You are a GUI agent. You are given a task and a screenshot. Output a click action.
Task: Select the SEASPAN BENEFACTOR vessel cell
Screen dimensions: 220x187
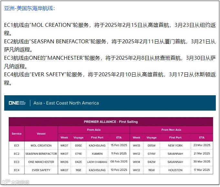tap(41, 154)
